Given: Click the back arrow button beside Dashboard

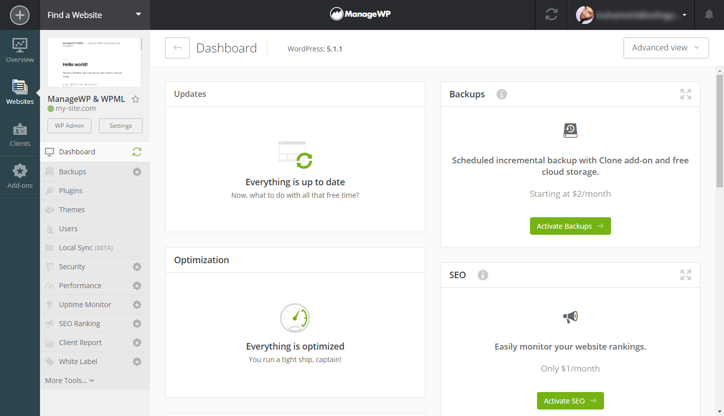Looking at the screenshot, I should coord(177,48).
